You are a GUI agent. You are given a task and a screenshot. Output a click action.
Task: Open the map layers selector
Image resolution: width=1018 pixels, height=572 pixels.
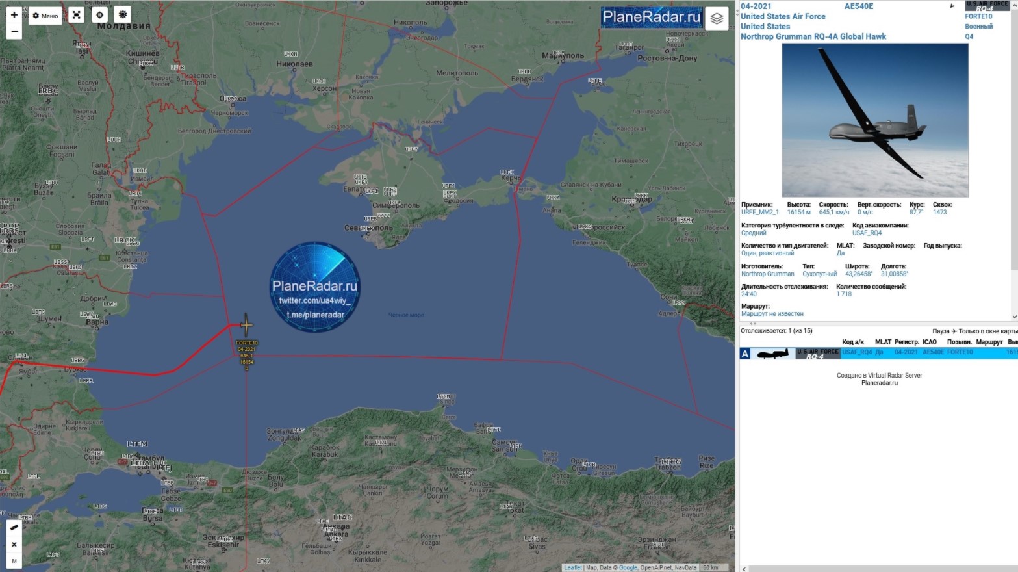click(717, 18)
